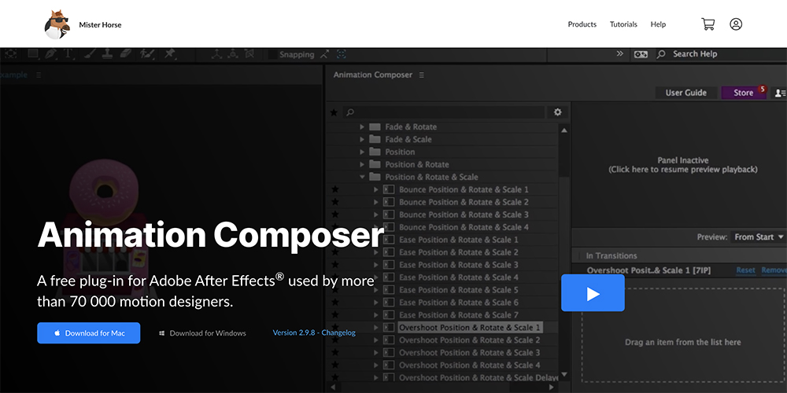Click the snap edges extend icon
The image size is (787, 393).
pyautogui.click(x=325, y=54)
